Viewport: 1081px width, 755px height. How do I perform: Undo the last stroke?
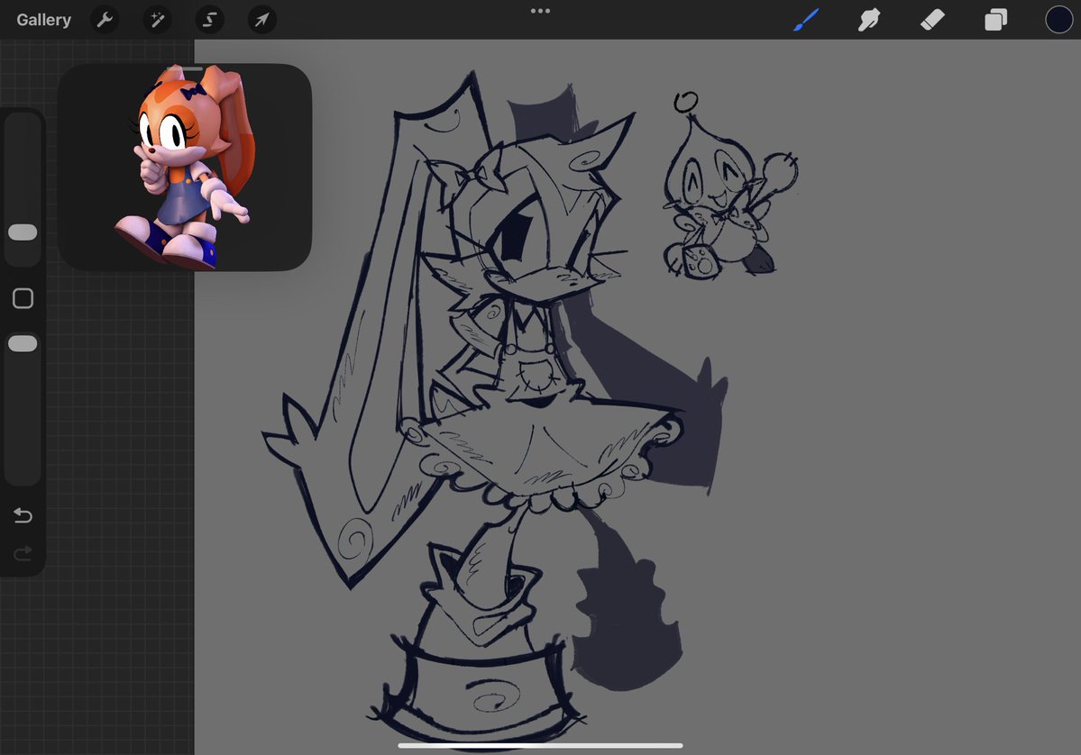click(23, 515)
